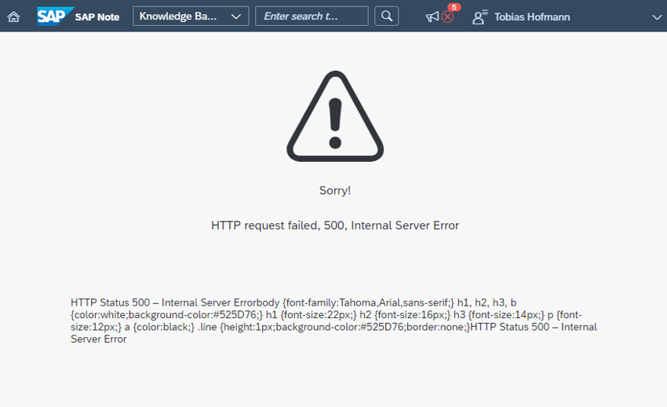Viewport: 667px width, 407px height.
Task: Click the red notification badge showing 5
Action: (454, 7)
